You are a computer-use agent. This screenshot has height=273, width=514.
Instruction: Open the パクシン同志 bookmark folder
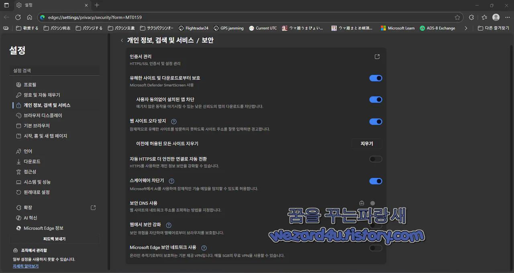[57, 28]
